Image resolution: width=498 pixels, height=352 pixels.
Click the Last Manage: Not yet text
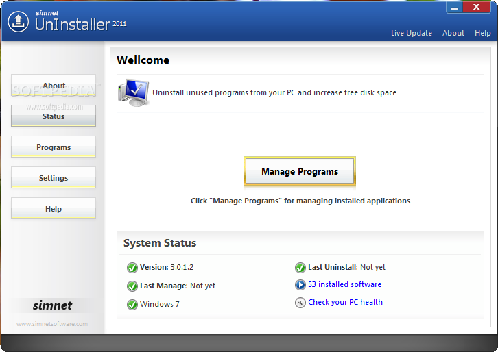pos(178,286)
